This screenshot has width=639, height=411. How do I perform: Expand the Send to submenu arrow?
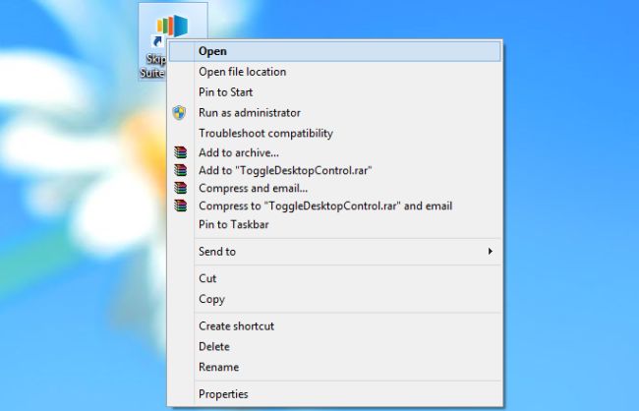(x=491, y=252)
